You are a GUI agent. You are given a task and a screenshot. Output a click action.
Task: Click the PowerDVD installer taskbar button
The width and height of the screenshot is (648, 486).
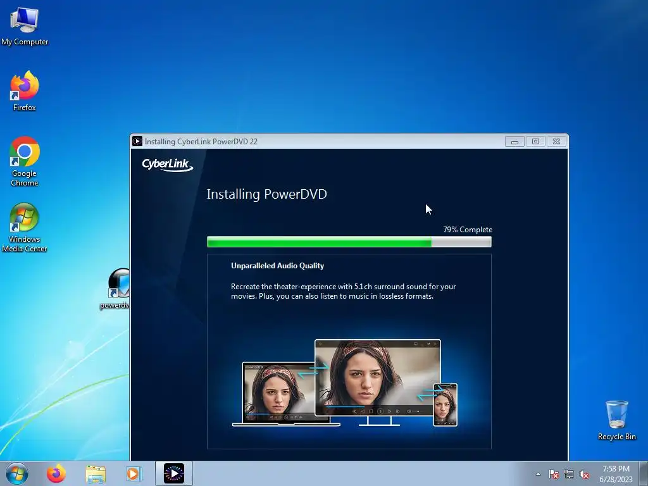(173, 473)
